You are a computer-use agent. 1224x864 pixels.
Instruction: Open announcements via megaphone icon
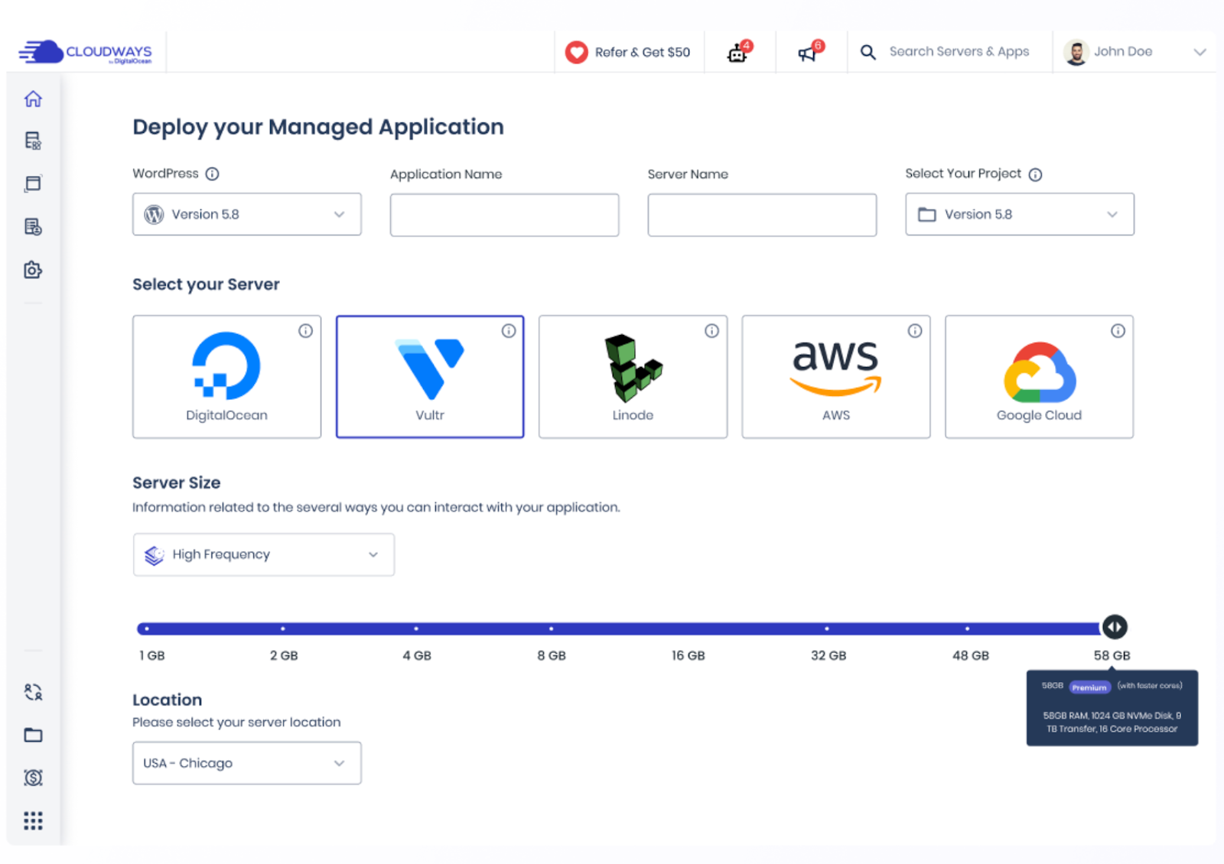[x=809, y=52]
